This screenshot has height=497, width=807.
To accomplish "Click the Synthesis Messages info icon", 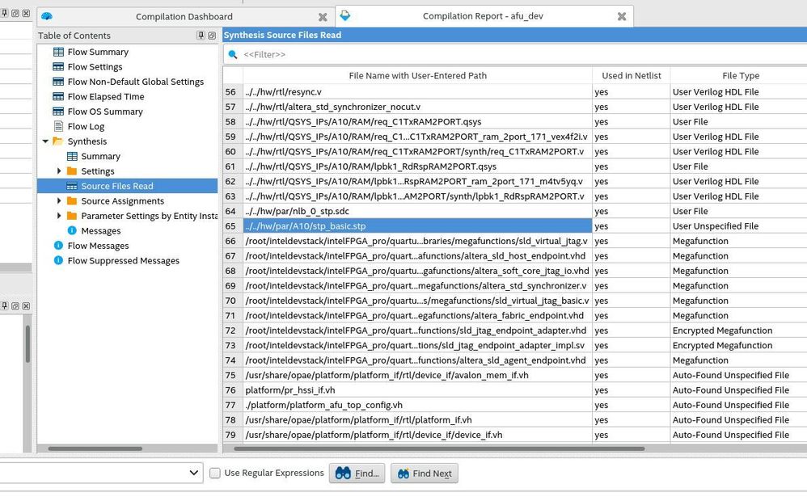I will [72, 231].
